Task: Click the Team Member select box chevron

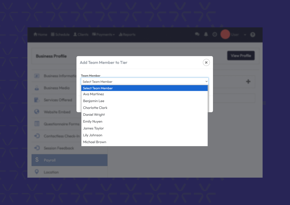Action: tap(206, 82)
